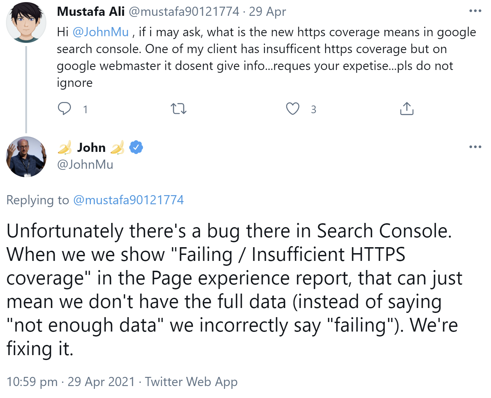Click the like count showing 3
The width and height of the screenshot is (491, 398).
(x=313, y=110)
